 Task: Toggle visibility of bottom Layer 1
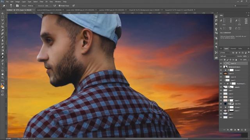pos(221,117)
